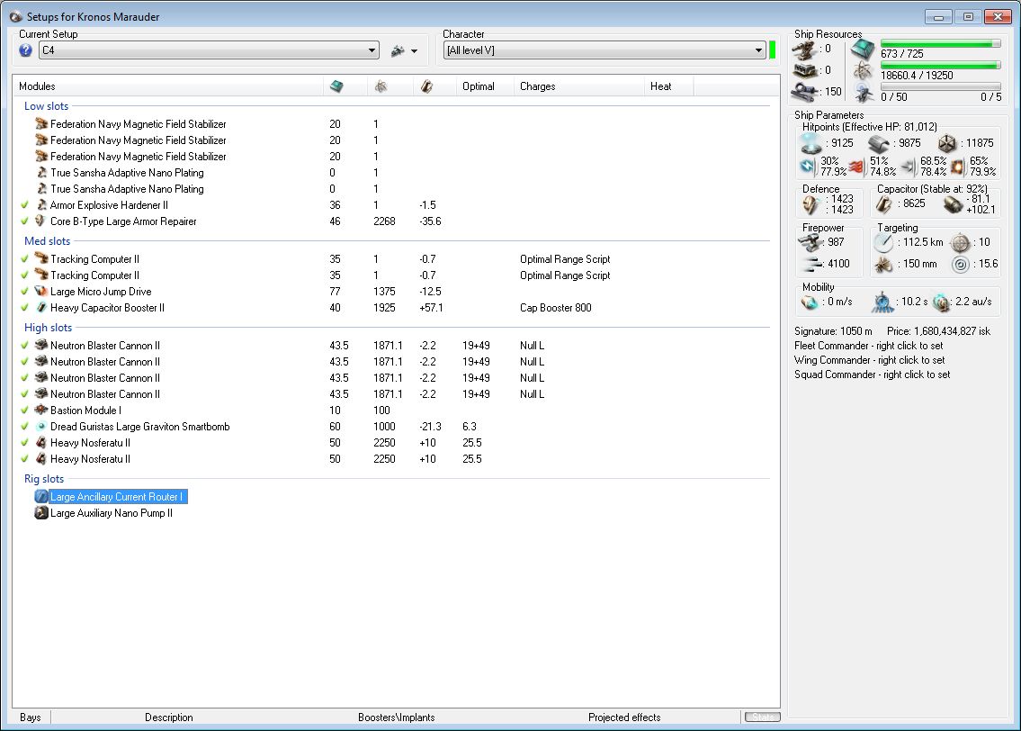The width and height of the screenshot is (1021, 731).
Task: Click the green indicator beside Character dropdown
Action: [772, 50]
